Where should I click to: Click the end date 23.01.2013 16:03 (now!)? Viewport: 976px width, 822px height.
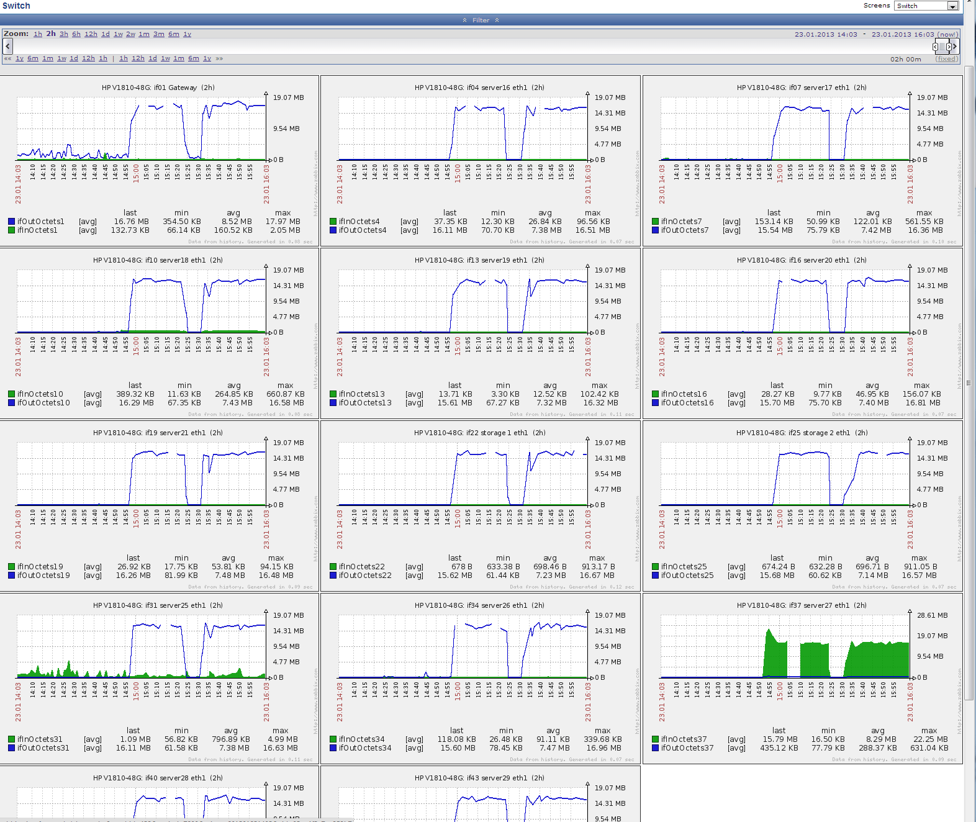(915, 34)
